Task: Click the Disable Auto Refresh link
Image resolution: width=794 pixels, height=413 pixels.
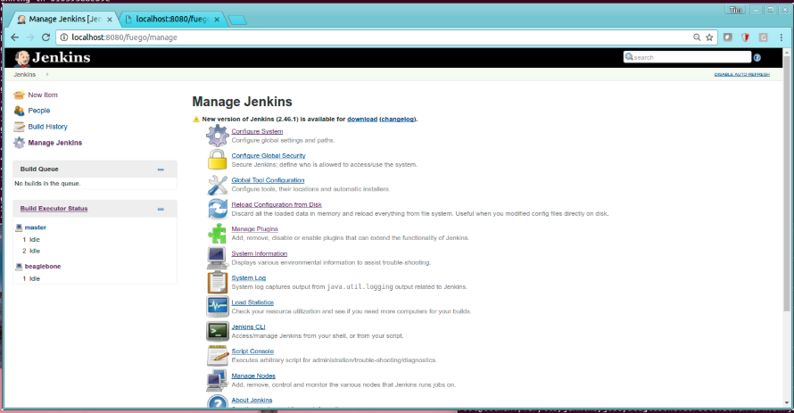Action: click(742, 74)
